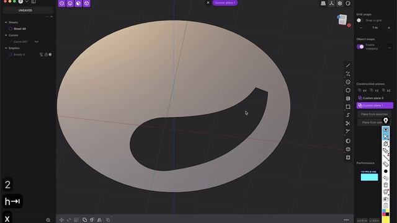This screenshot has height=223, width=397.
Task: Click the lightbulb icon atop annotation bar
Action: click(386, 121)
